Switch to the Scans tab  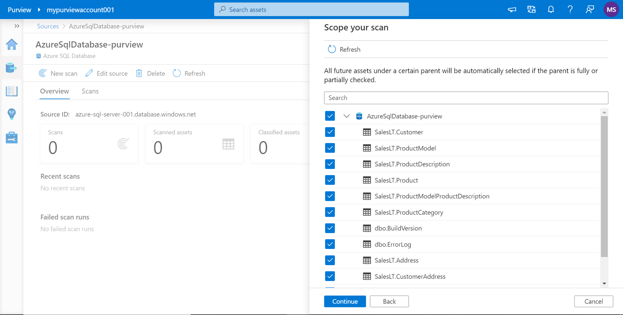coord(90,91)
